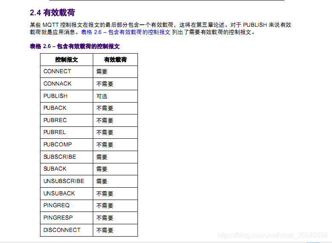
Task: Click paragraph line starting 某些 MQTT 控制报文
Action: [160, 25]
